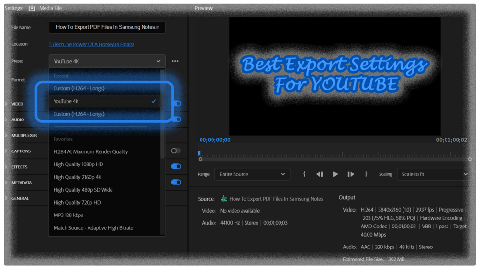Step forward one frame
The height and width of the screenshot is (270, 481).
351,174
